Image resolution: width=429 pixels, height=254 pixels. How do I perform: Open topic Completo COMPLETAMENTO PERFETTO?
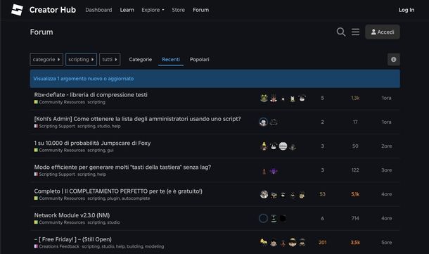point(118,191)
